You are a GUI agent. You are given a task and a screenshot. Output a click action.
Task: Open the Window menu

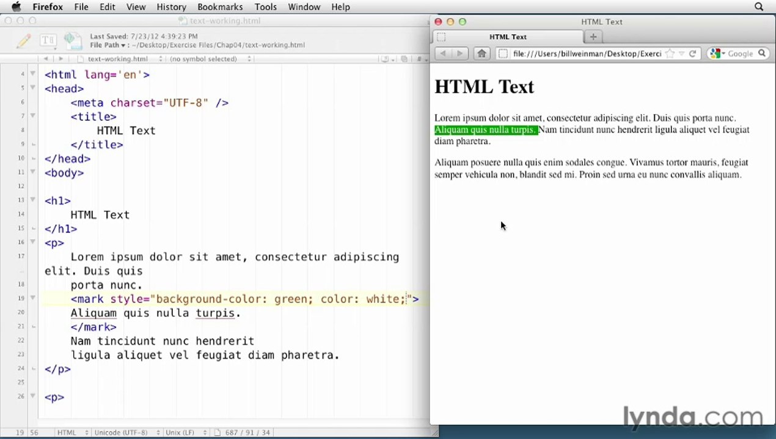click(x=304, y=7)
